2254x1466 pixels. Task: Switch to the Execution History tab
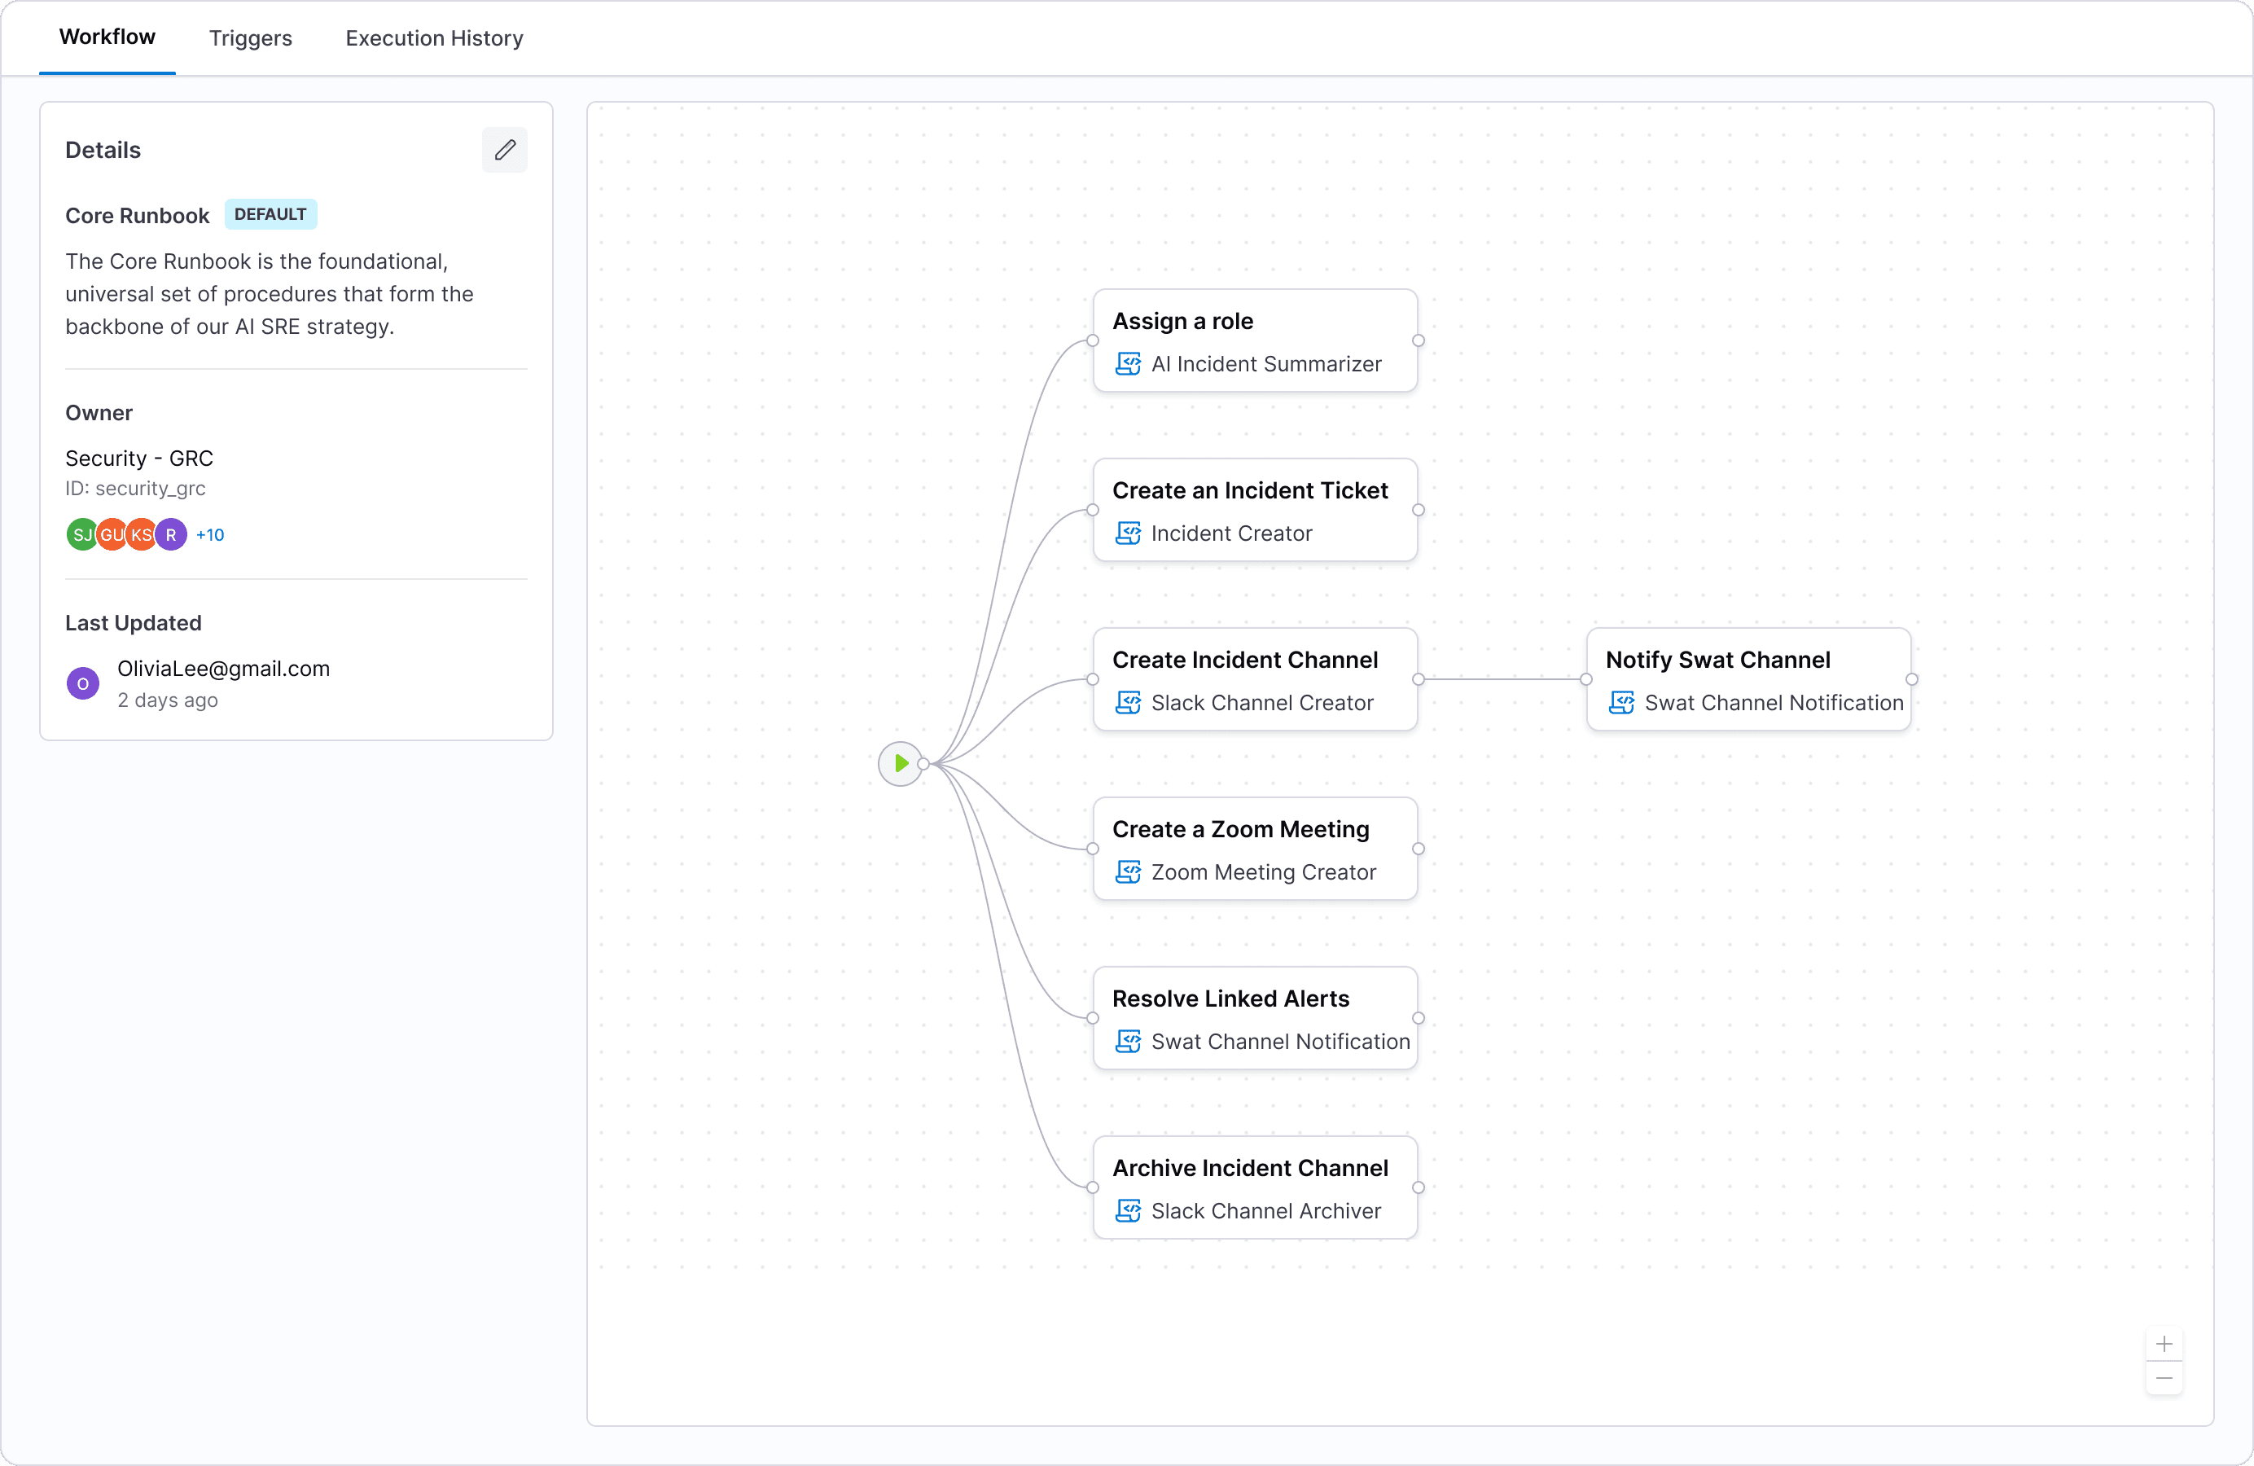point(434,38)
